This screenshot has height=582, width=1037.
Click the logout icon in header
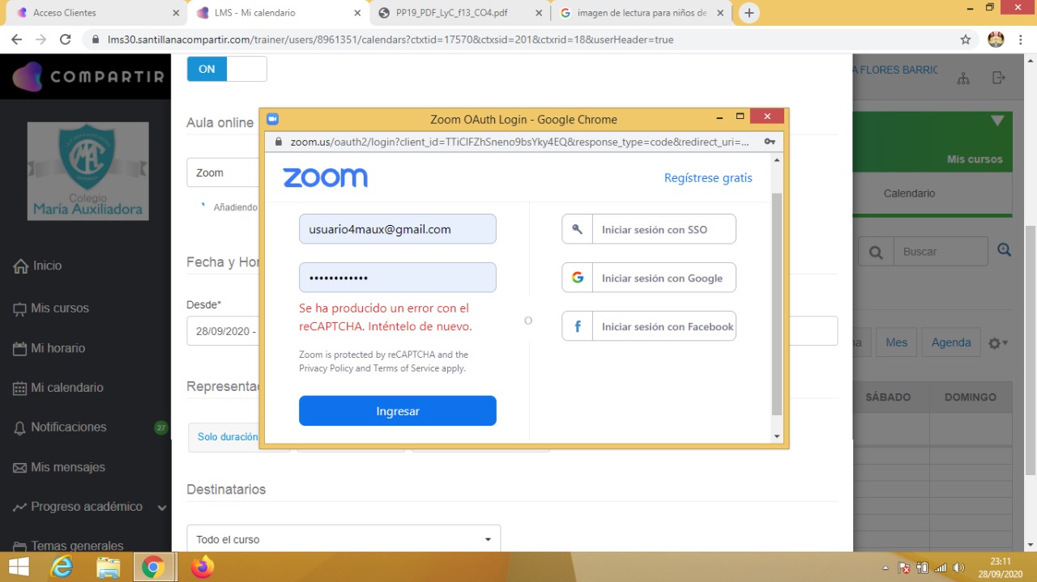999,78
